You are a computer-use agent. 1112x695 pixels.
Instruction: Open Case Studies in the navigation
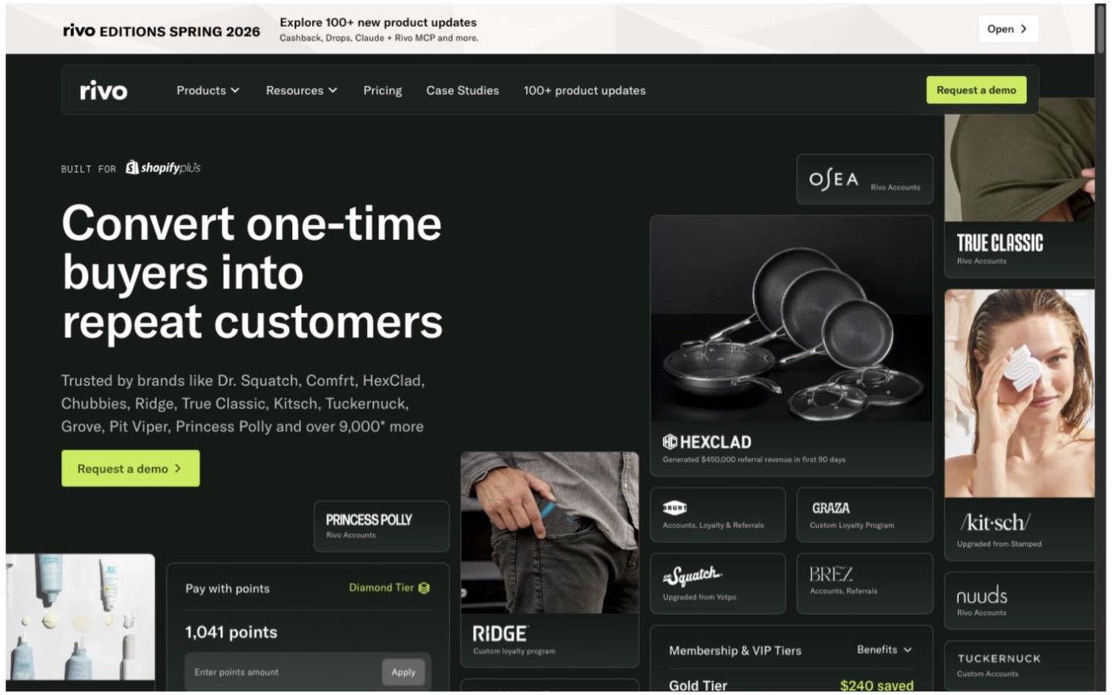463,90
